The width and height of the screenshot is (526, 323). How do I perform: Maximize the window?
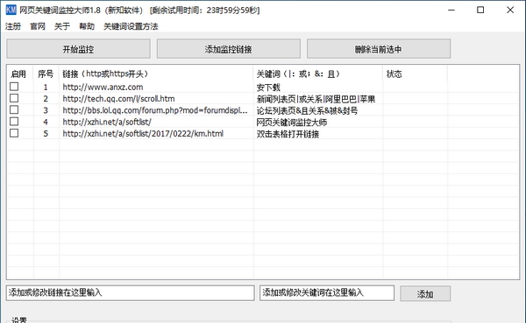(480, 10)
